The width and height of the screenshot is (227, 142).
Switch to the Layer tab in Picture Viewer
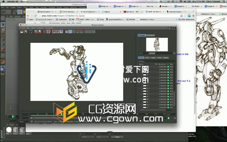click(x=153, y=57)
